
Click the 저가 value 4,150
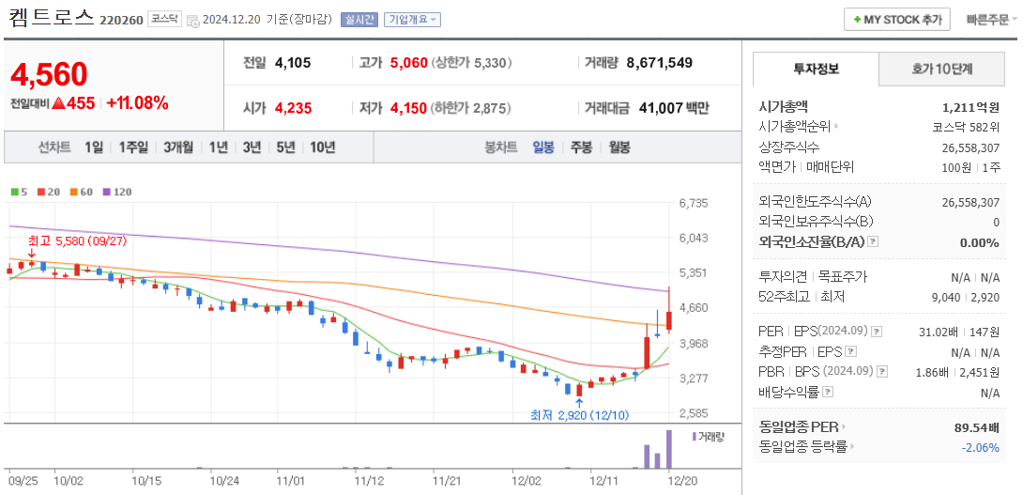click(x=408, y=108)
